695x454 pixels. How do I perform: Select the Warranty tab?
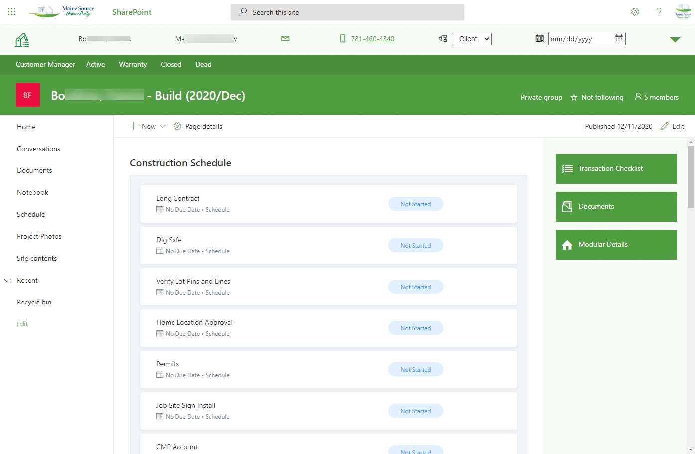133,64
